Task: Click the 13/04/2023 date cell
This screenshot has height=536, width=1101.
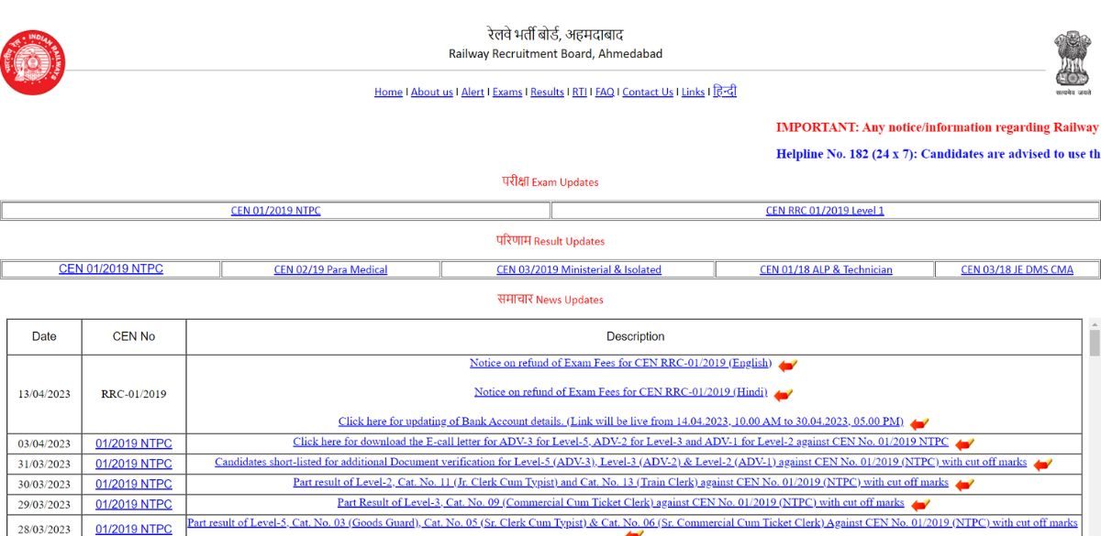Action: point(44,395)
